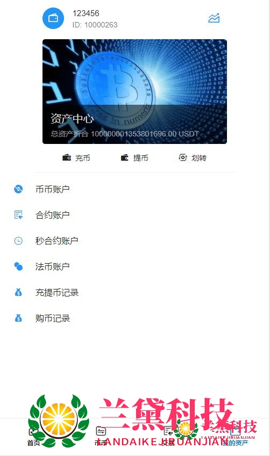Click the 购币记录 money bag icon
270x456 pixels.
[18, 318]
